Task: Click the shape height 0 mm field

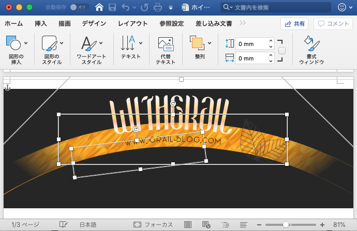Action: pyautogui.click(x=251, y=43)
